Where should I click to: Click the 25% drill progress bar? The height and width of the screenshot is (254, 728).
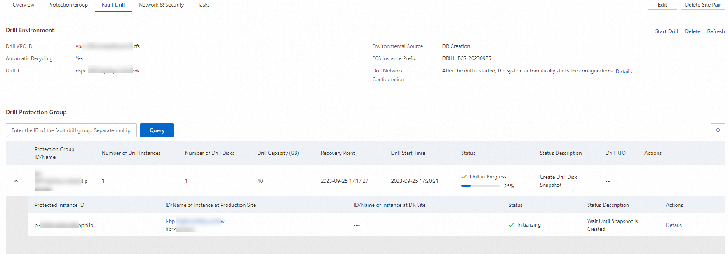click(x=480, y=186)
